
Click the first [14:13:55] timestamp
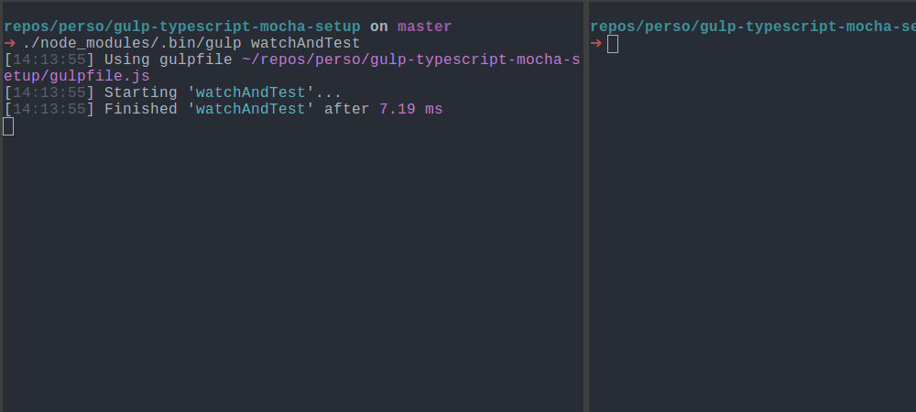(49, 60)
